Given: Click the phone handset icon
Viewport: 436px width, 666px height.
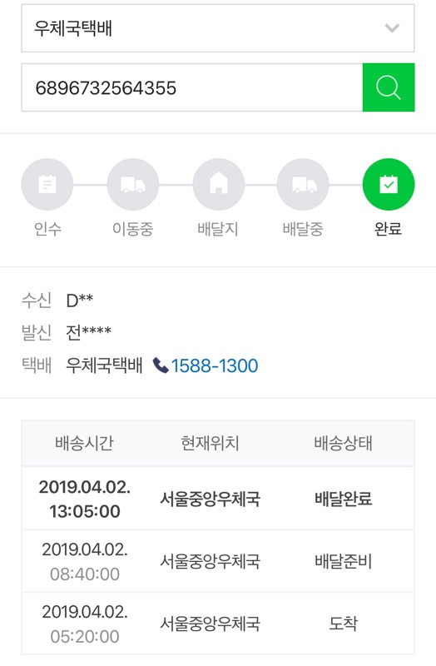Looking at the screenshot, I should 161,365.
